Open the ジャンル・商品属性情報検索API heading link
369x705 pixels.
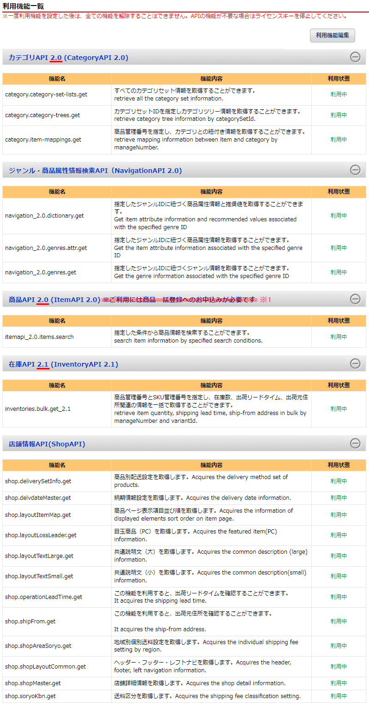pyautogui.click(x=95, y=171)
